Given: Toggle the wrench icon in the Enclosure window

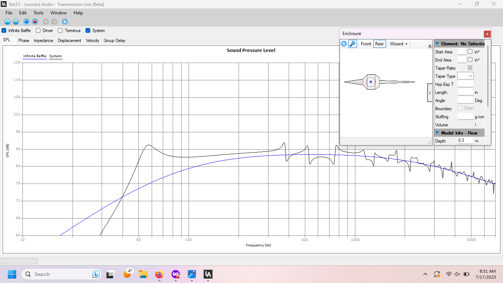Looking at the screenshot, I should (x=352, y=44).
